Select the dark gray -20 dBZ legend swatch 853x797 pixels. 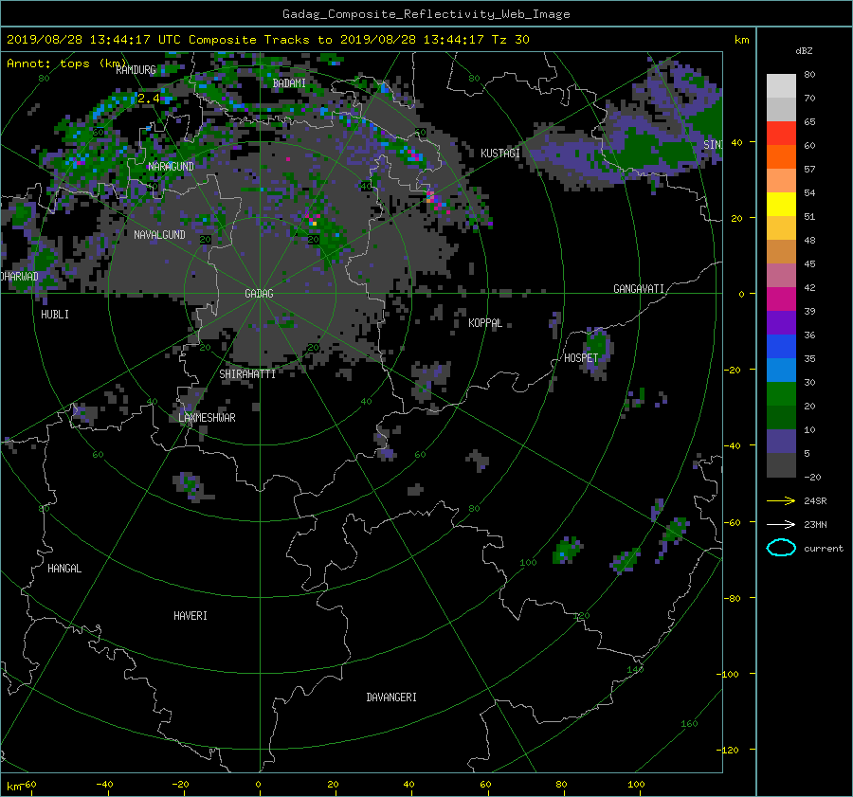point(781,465)
